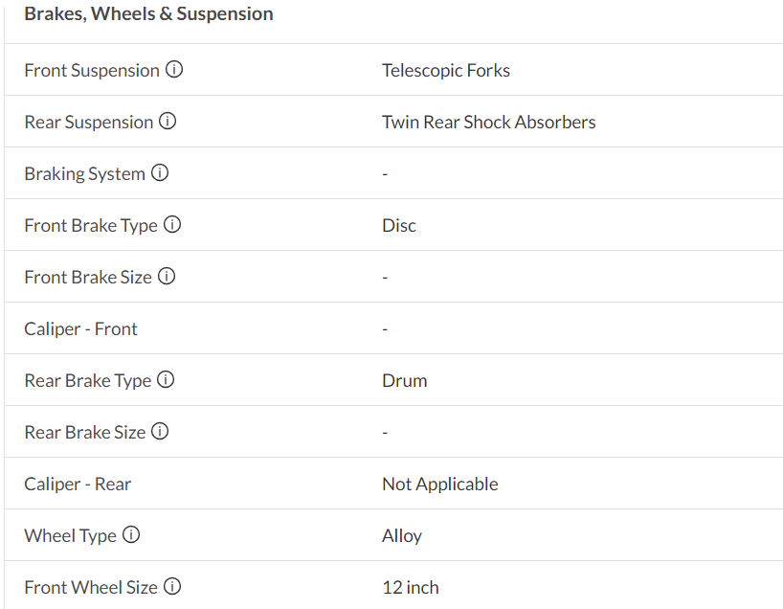Select the Not Applicable value
This screenshot has width=783, height=609.
coord(439,485)
